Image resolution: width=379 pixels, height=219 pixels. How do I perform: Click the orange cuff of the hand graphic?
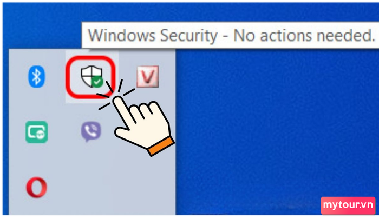coord(161,146)
